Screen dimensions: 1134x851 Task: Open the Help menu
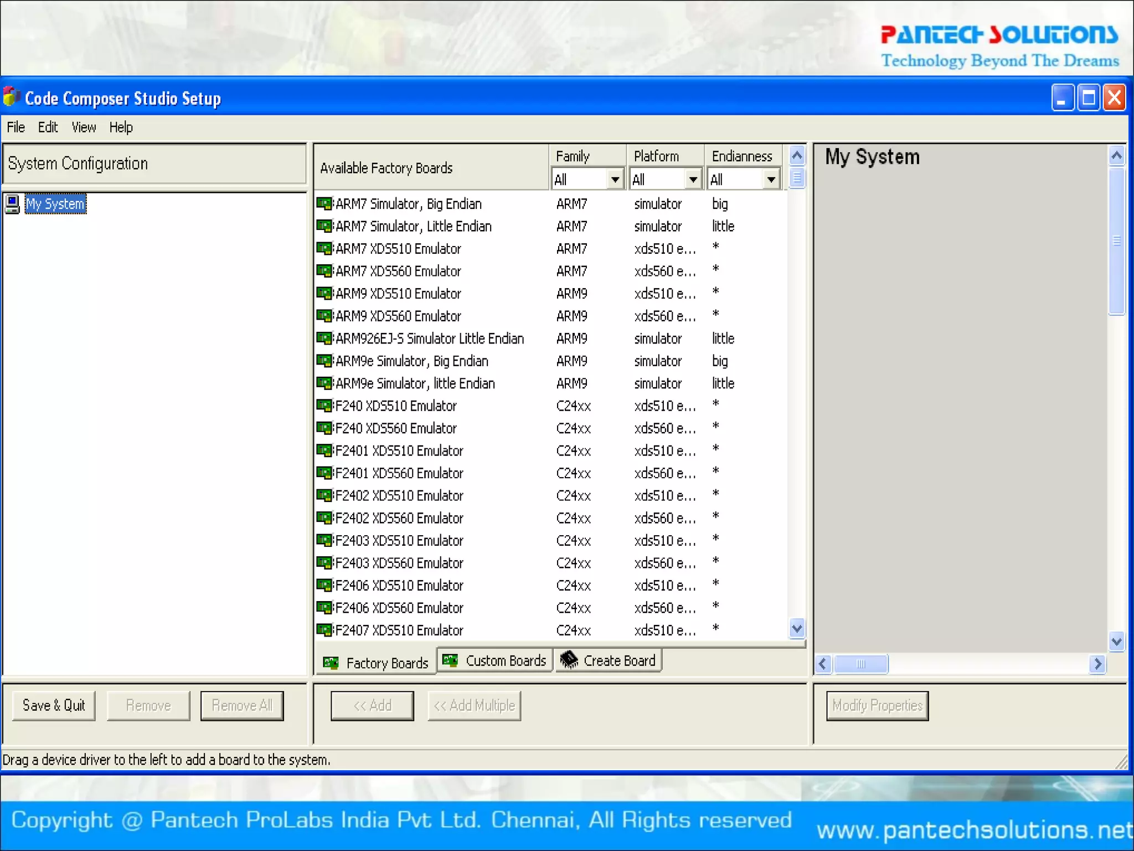coord(121,127)
